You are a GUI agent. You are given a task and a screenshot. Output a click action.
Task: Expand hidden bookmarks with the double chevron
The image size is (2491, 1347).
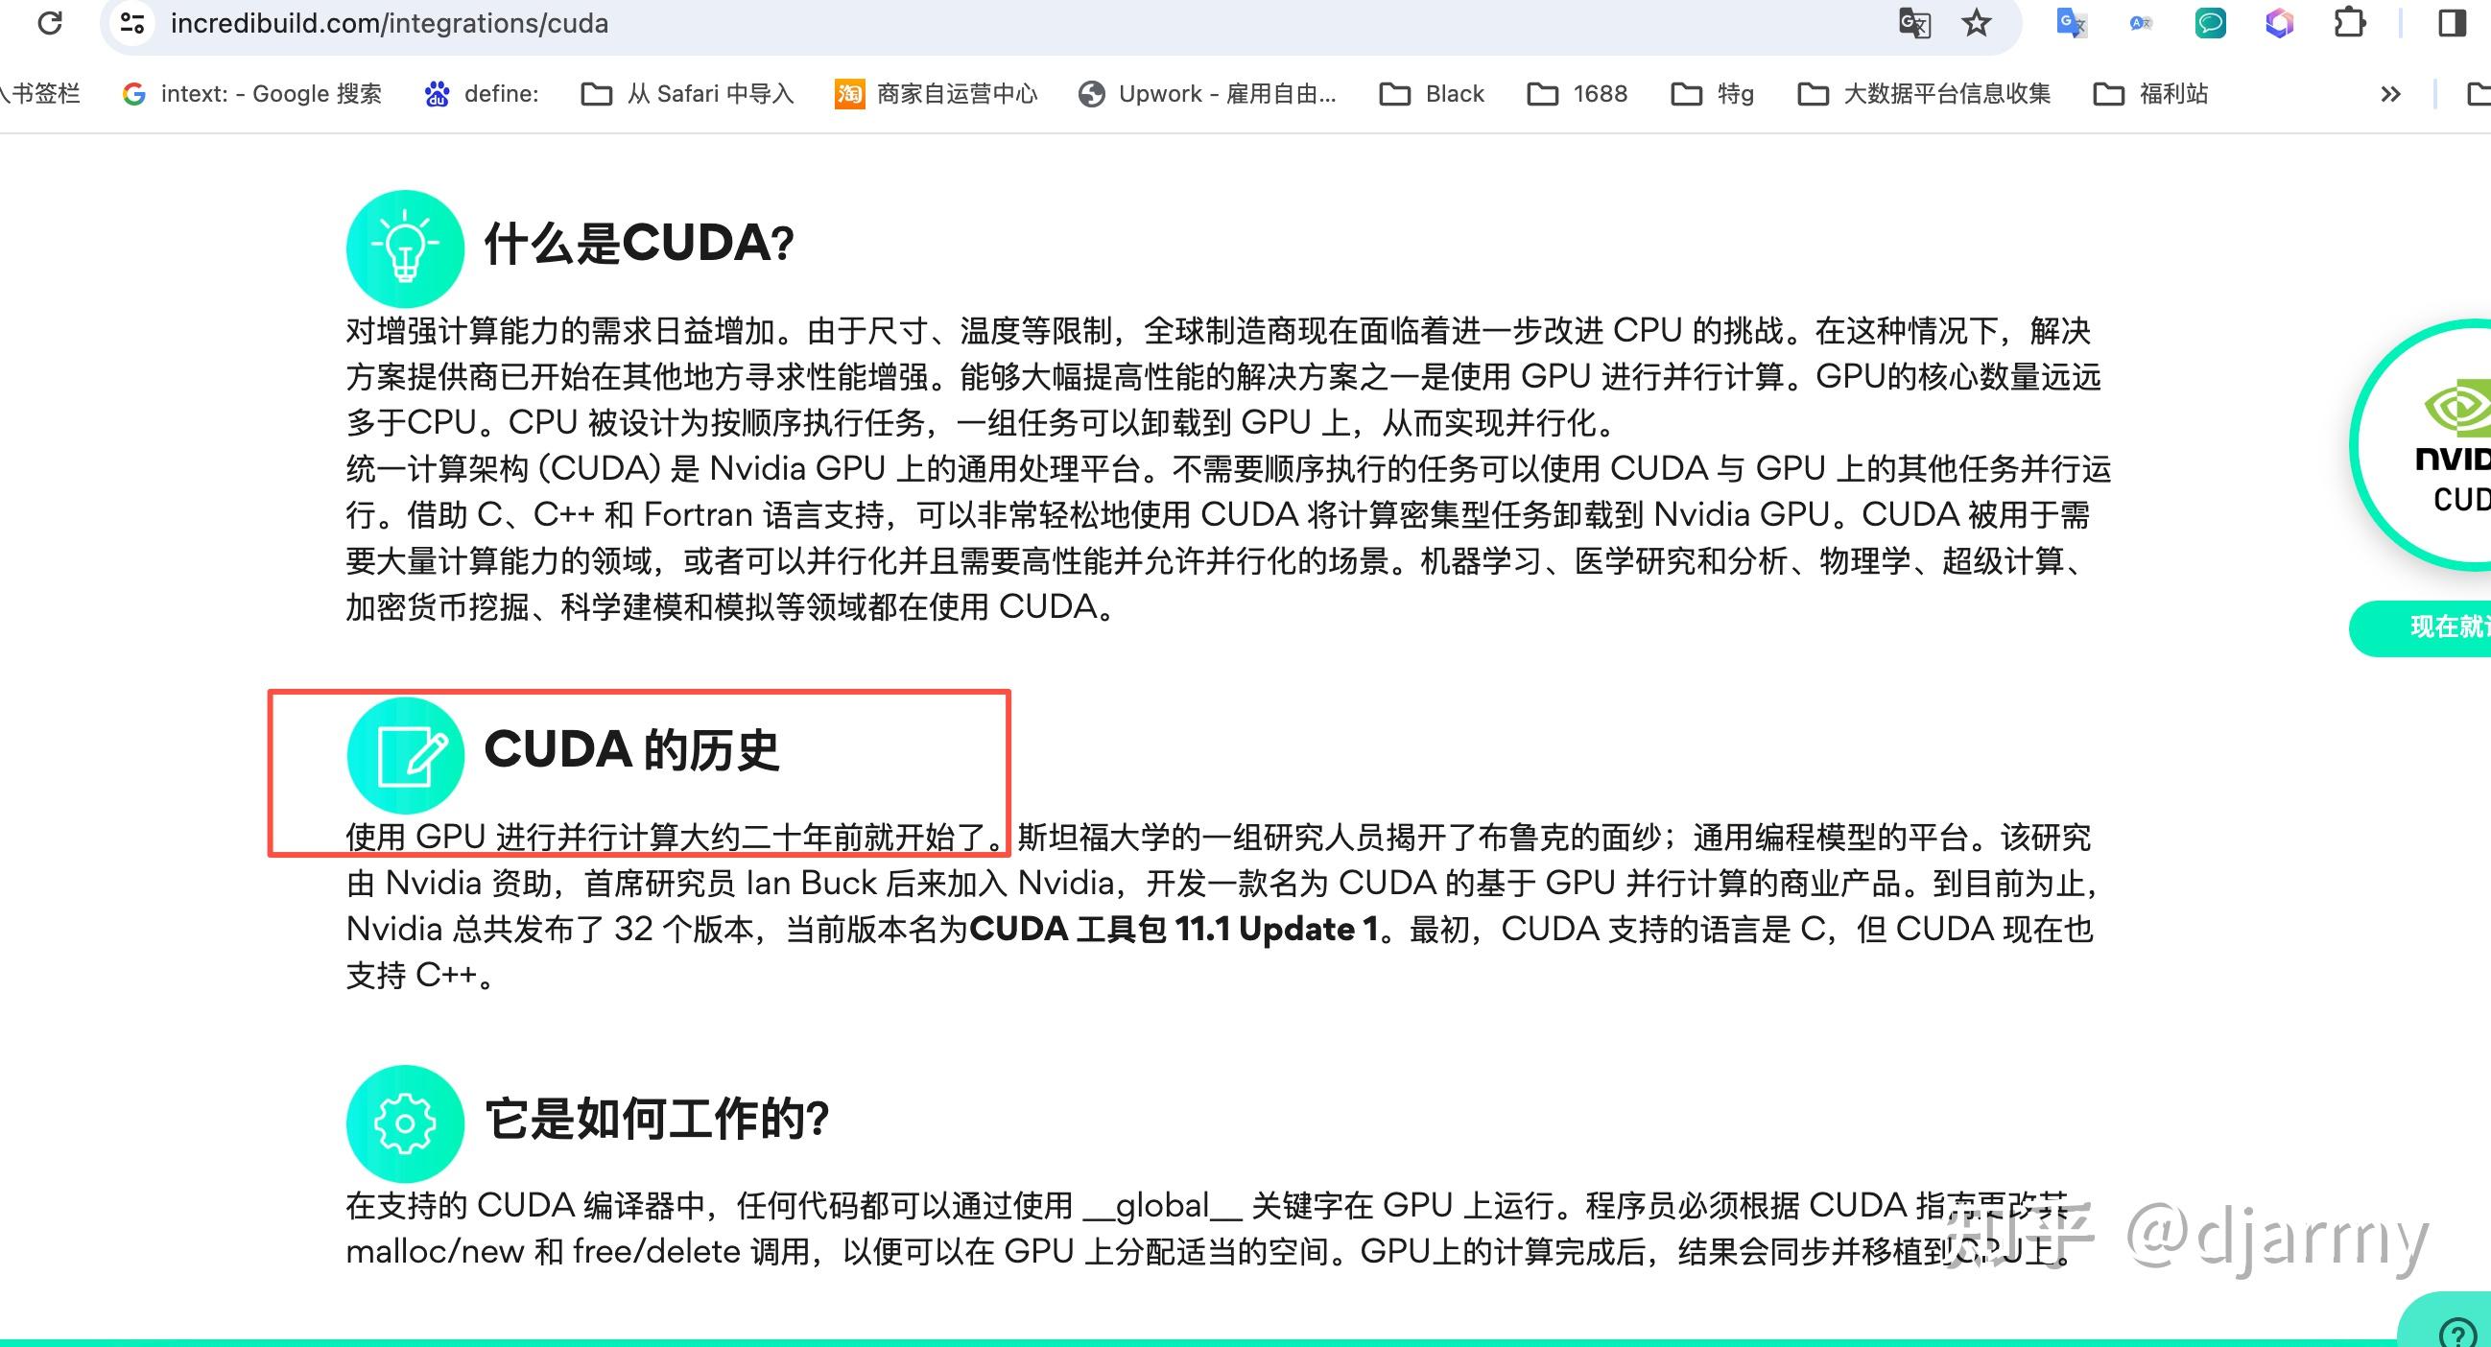[2390, 94]
